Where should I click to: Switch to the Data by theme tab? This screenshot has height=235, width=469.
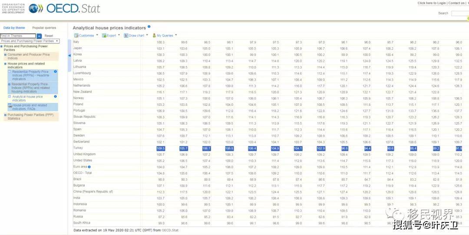(x=14, y=28)
